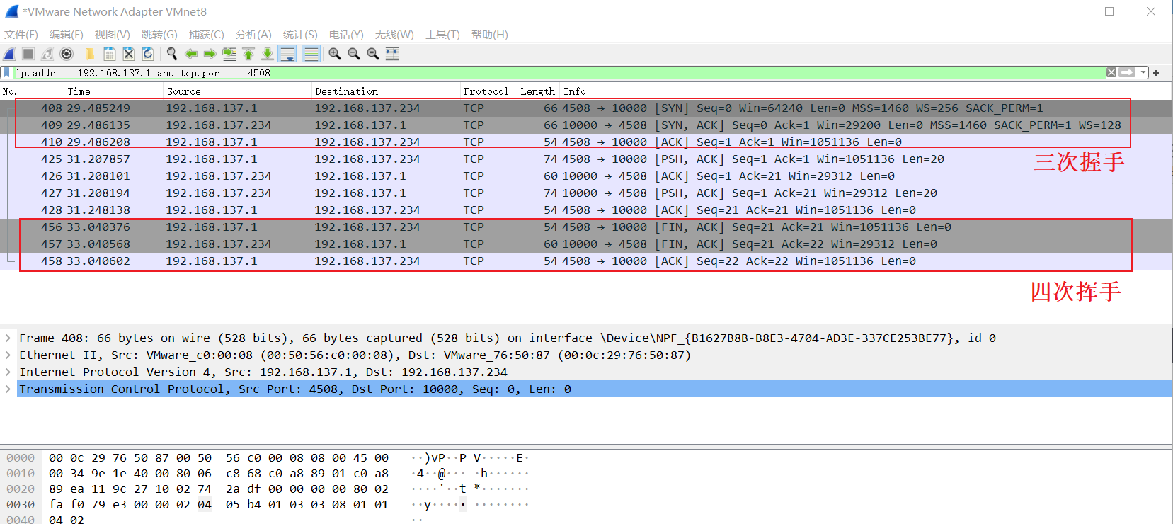This screenshot has width=1173, height=524.
Task: Go back in packet history
Action: (x=191, y=54)
